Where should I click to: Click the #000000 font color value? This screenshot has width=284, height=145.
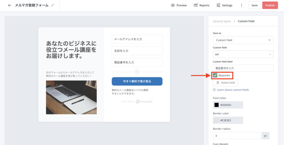point(226,105)
